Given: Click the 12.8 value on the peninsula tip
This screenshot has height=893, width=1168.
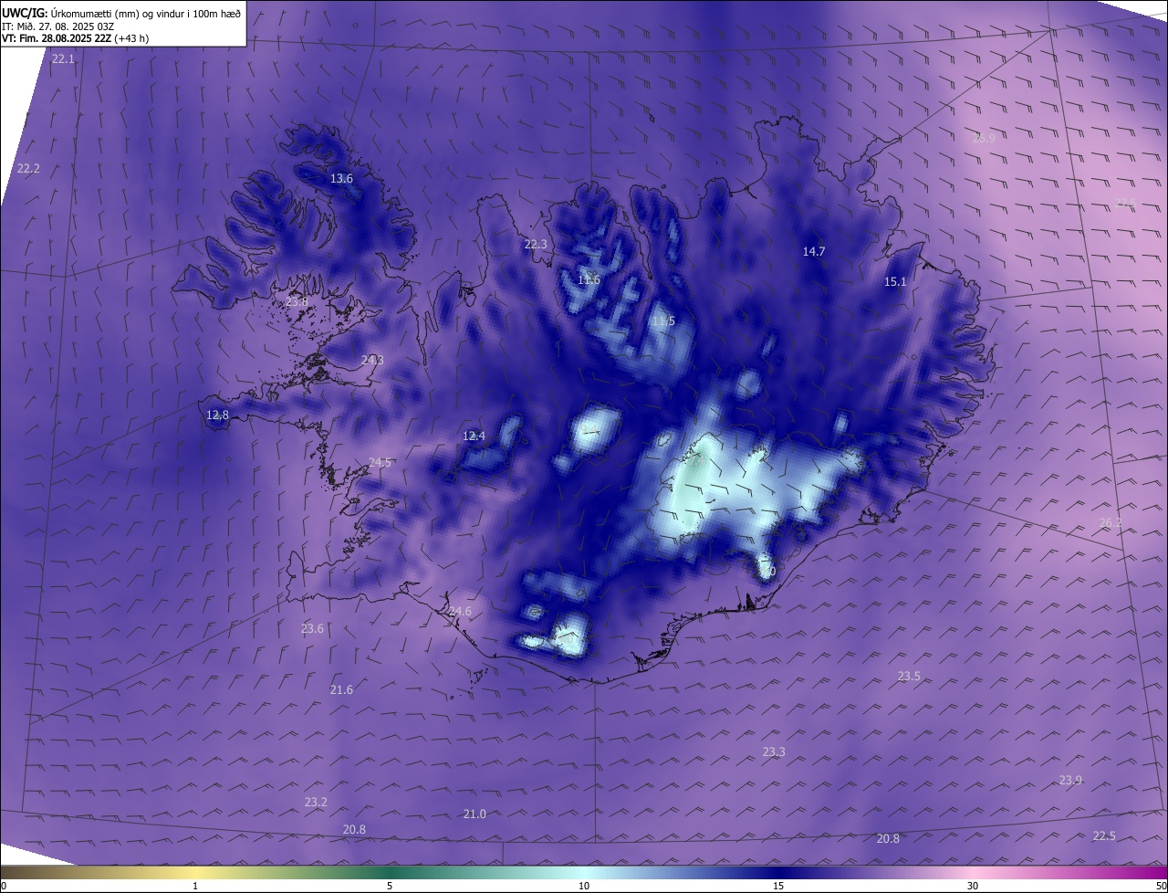Looking at the screenshot, I should [217, 415].
